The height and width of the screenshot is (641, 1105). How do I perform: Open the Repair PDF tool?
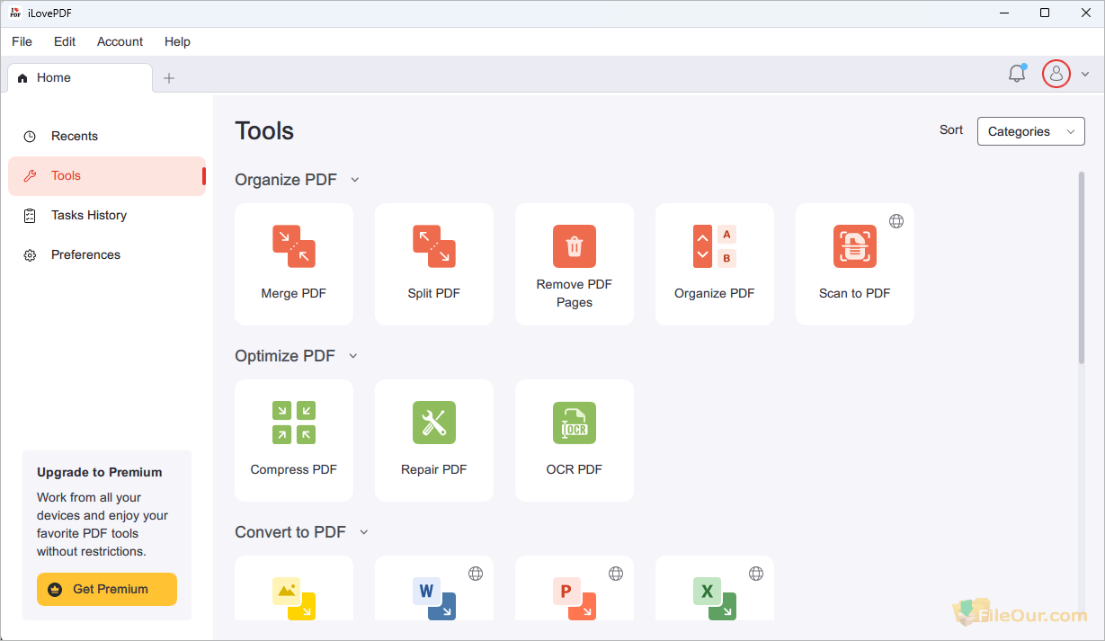[433, 440]
